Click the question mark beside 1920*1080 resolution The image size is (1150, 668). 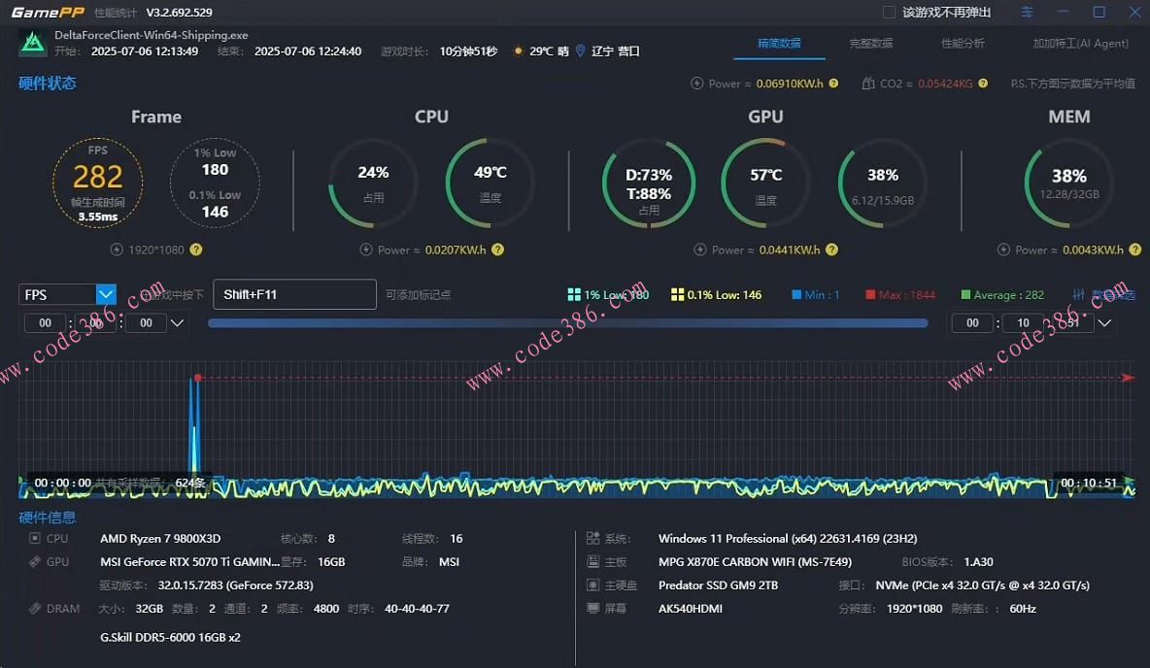[196, 250]
